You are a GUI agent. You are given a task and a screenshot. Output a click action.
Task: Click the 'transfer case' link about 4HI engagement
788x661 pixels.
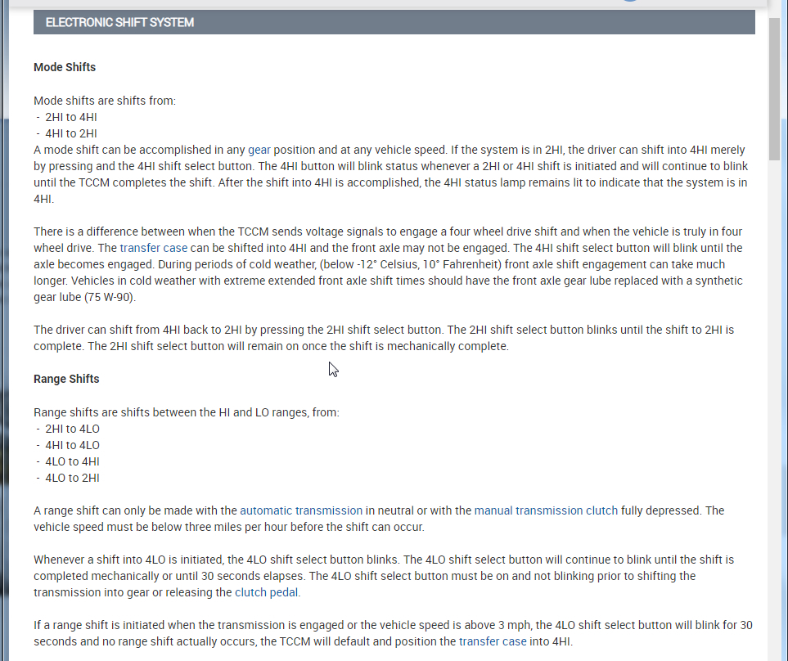click(154, 248)
